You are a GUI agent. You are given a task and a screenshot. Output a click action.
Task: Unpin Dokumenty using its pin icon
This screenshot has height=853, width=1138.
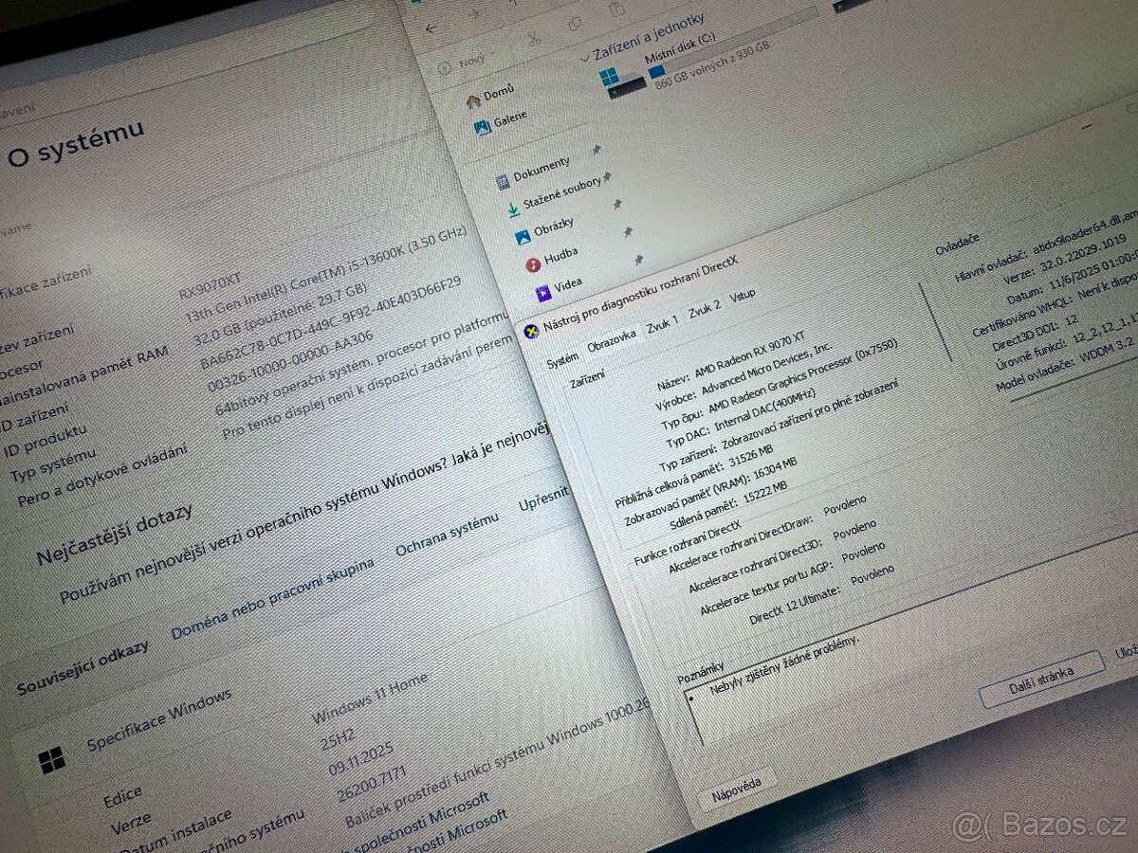click(596, 150)
